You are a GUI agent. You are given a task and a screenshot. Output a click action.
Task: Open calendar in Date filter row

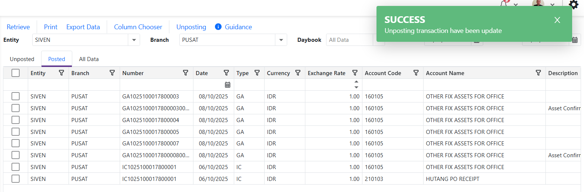228,85
